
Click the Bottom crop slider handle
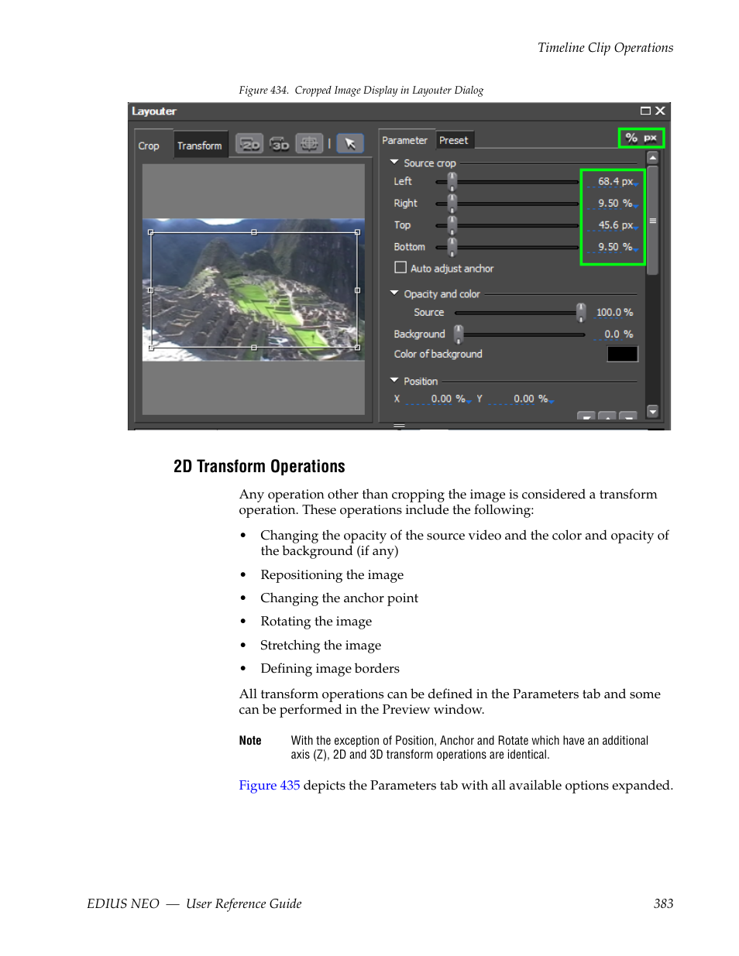[452, 247]
